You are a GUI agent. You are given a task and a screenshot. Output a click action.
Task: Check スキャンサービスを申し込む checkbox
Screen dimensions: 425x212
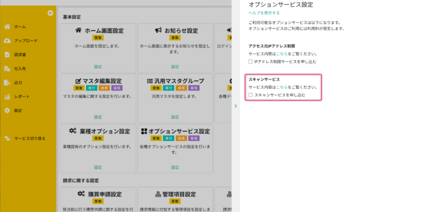[250, 95]
